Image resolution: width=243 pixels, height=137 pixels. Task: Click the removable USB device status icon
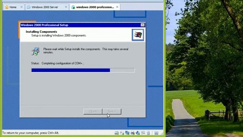click(148, 133)
